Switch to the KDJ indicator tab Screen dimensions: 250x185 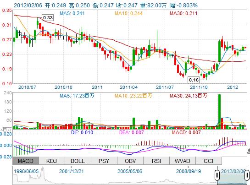click(52, 161)
